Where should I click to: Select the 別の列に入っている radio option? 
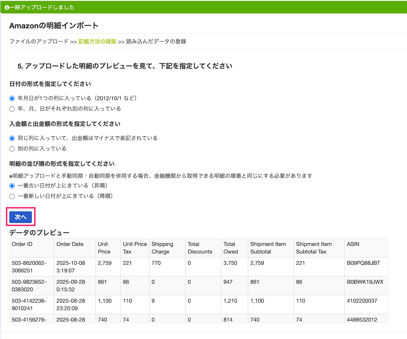click(12, 149)
